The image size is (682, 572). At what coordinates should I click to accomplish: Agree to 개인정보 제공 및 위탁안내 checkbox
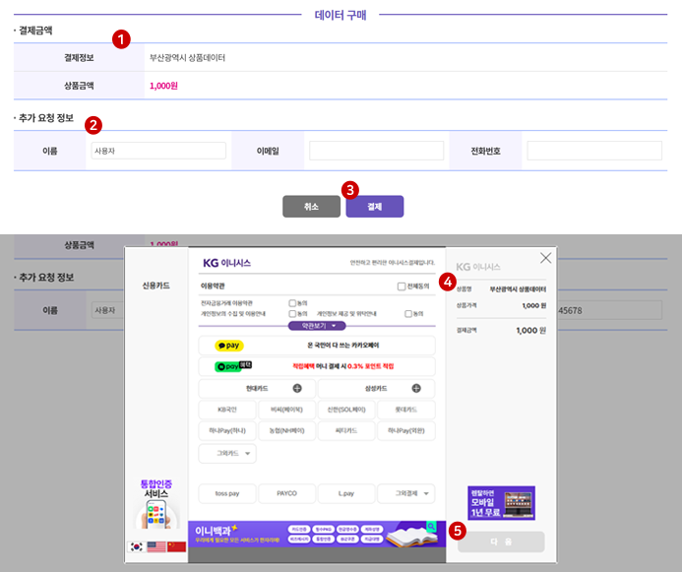408,314
